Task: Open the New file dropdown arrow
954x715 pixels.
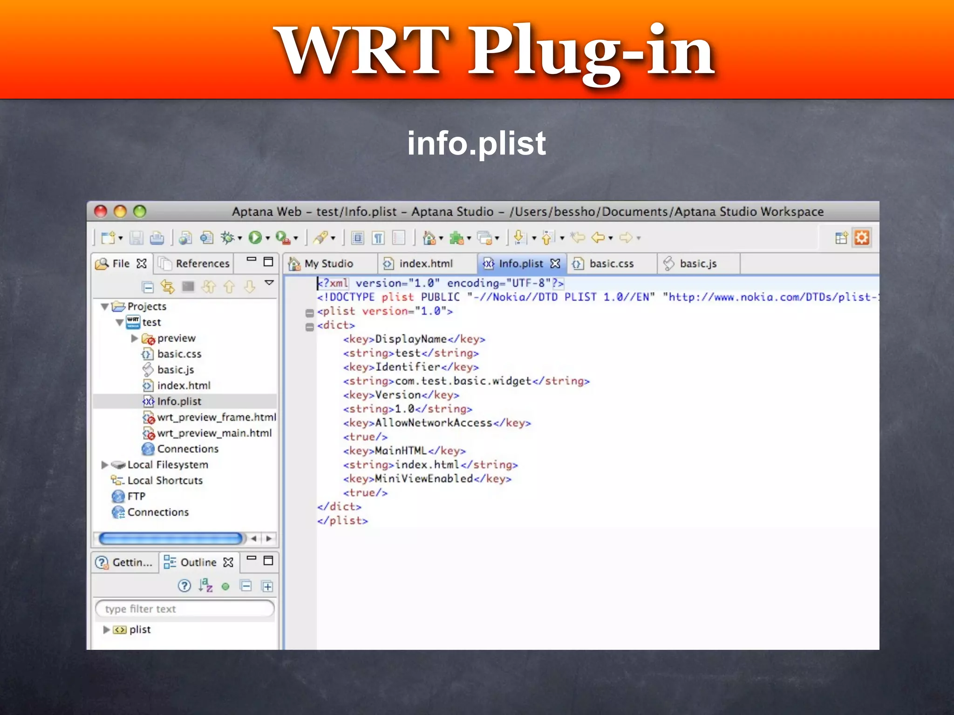Action: 121,238
